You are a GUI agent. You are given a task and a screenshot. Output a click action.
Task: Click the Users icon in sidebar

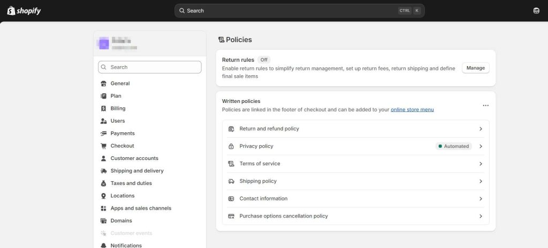[x=103, y=121]
